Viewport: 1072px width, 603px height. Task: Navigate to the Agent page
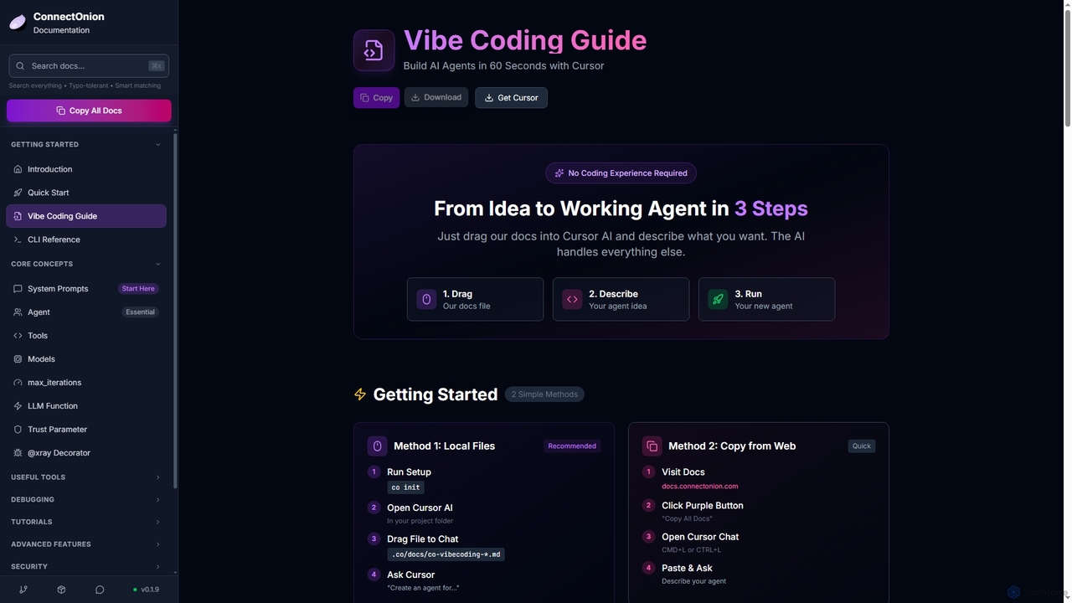coord(85,312)
